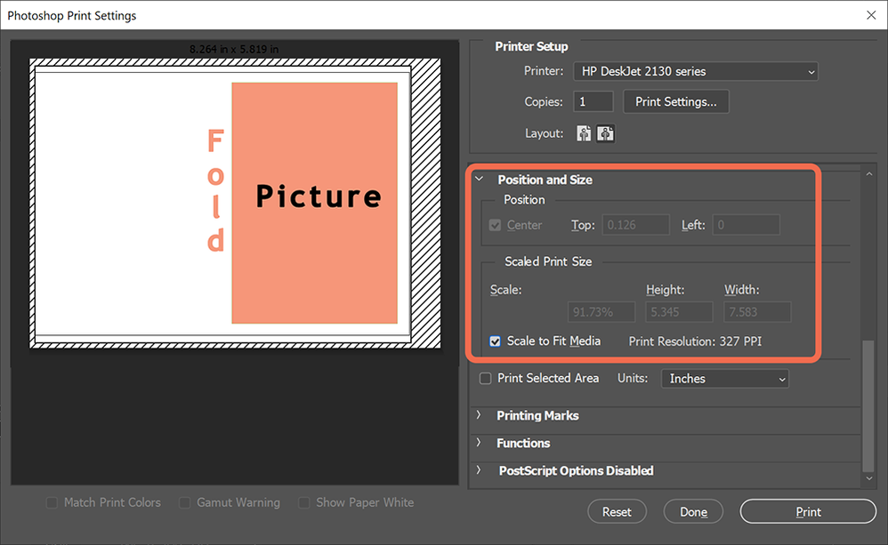Click the Reset button

coord(617,511)
